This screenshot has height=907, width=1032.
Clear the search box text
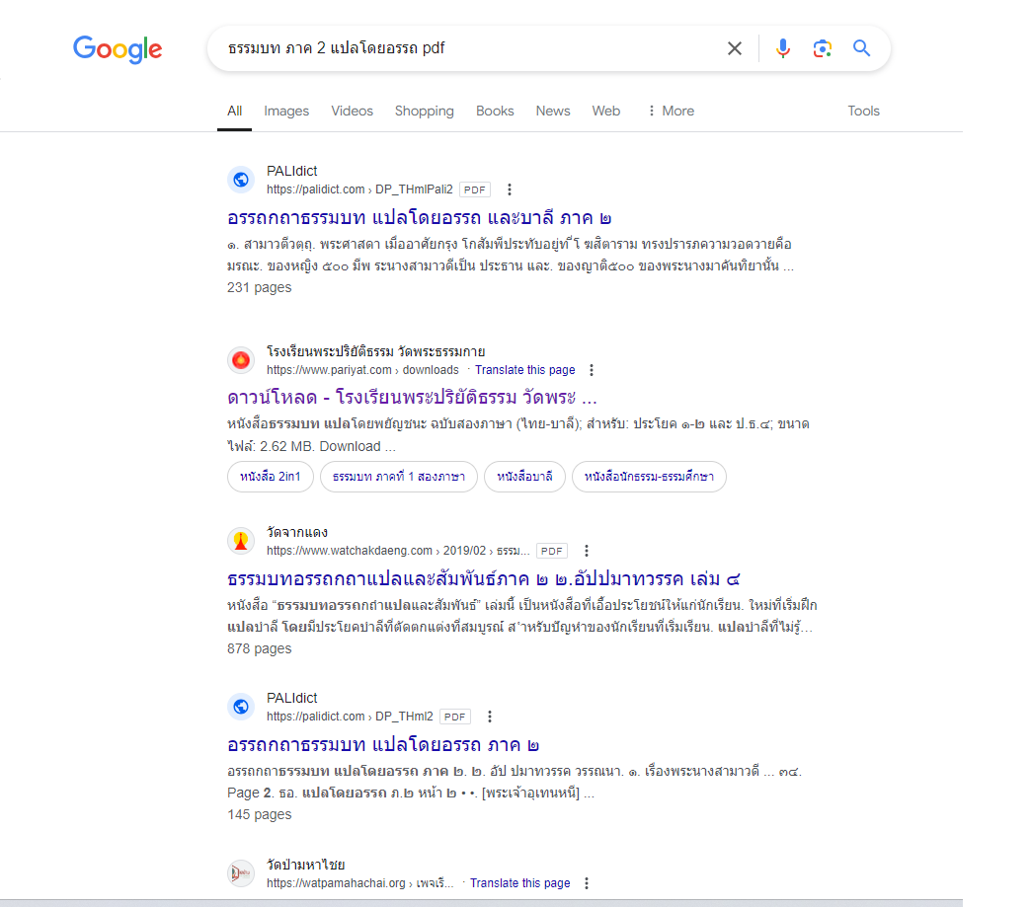coord(735,48)
